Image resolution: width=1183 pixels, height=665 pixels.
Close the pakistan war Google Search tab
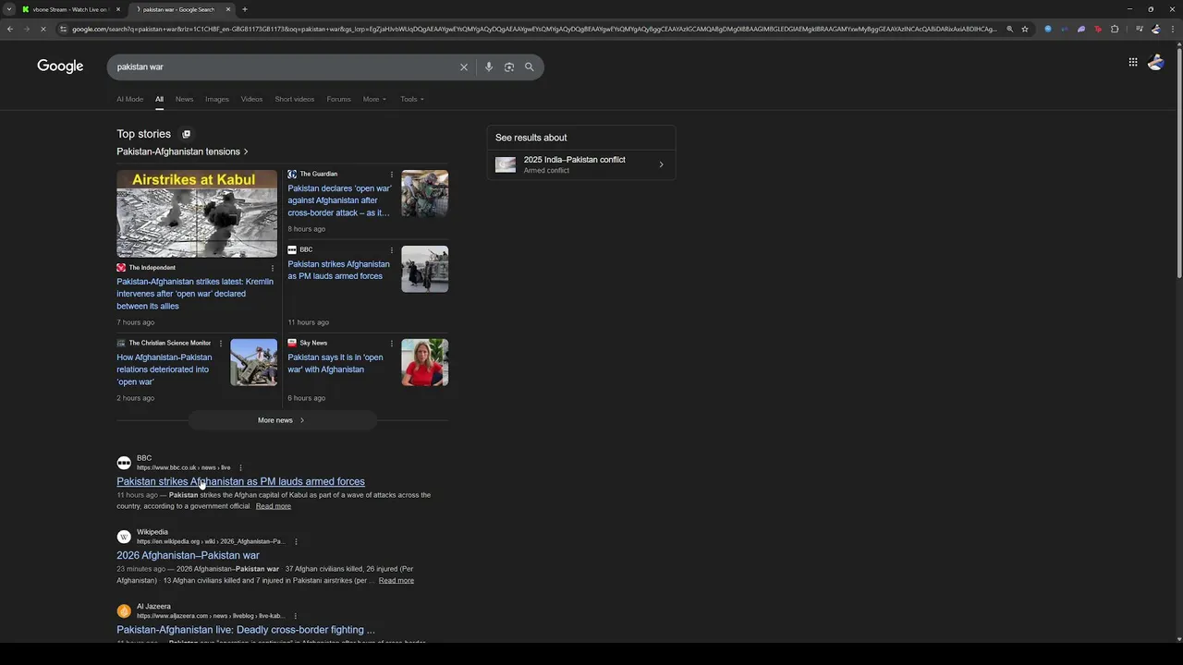(x=228, y=9)
